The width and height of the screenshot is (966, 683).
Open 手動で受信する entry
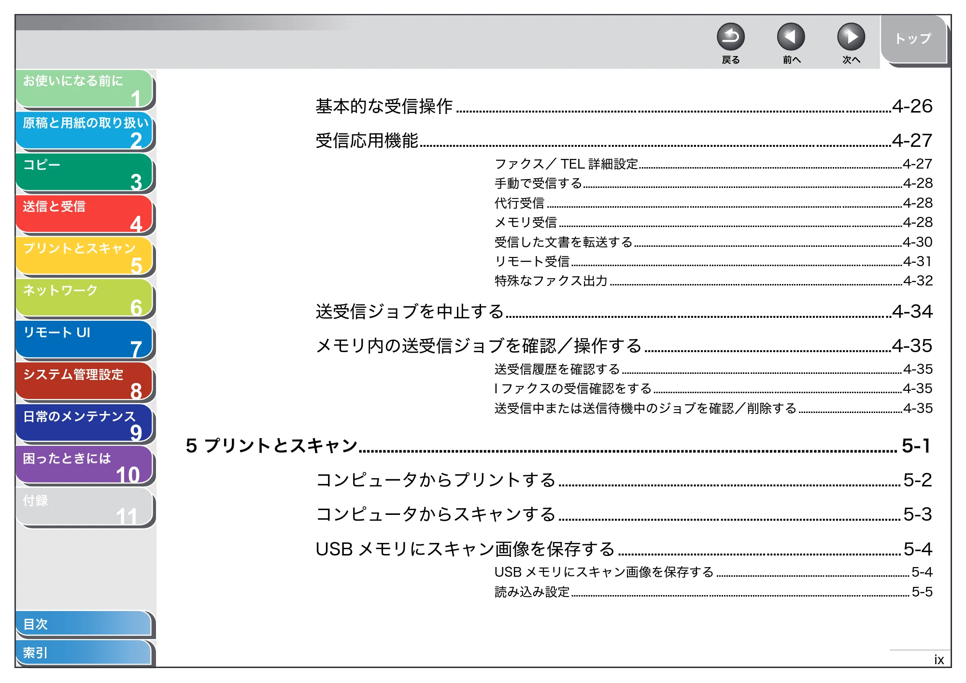click(713, 184)
